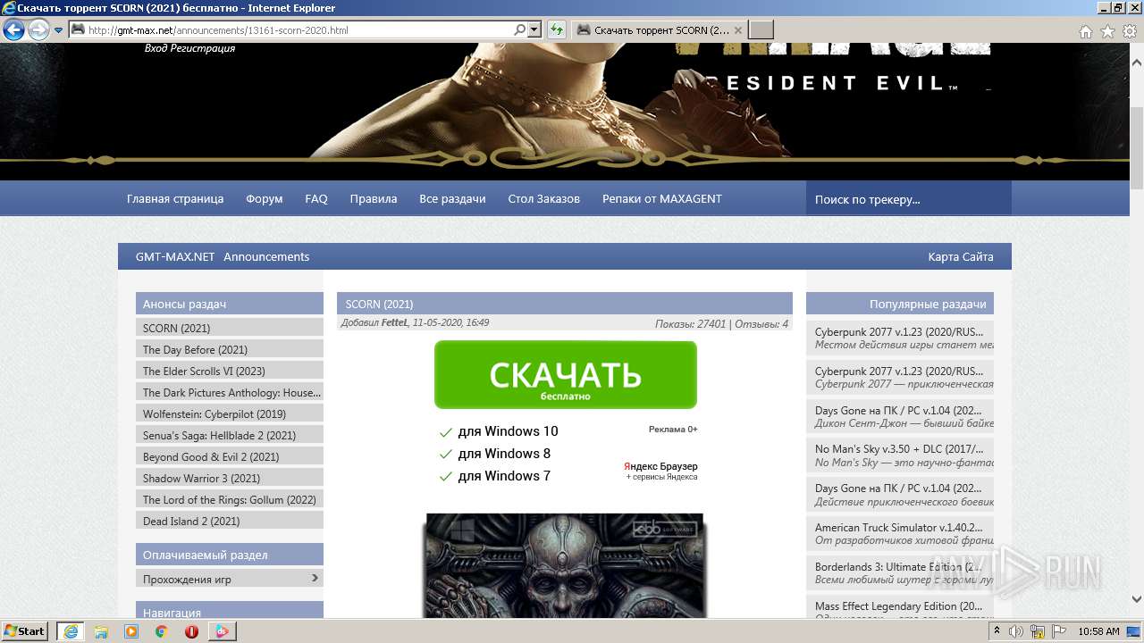1144x643 pixels.
Task: Open American Truck Simulator popular torrent
Action: pyautogui.click(x=900, y=534)
